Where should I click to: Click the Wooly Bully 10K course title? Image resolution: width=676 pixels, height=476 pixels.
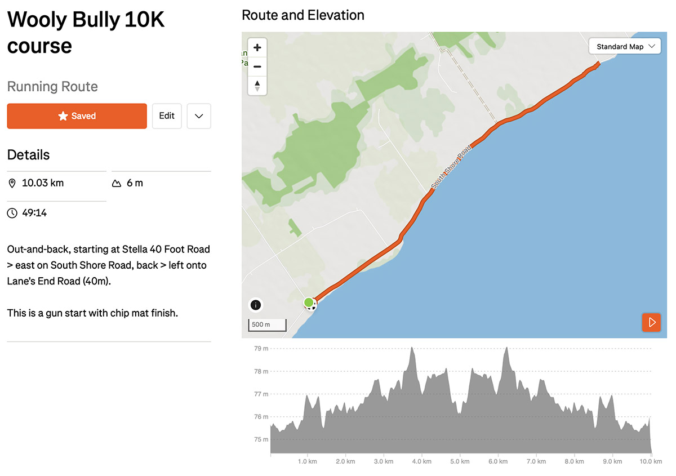pos(86,33)
